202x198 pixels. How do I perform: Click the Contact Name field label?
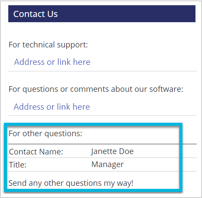tap(36, 152)
